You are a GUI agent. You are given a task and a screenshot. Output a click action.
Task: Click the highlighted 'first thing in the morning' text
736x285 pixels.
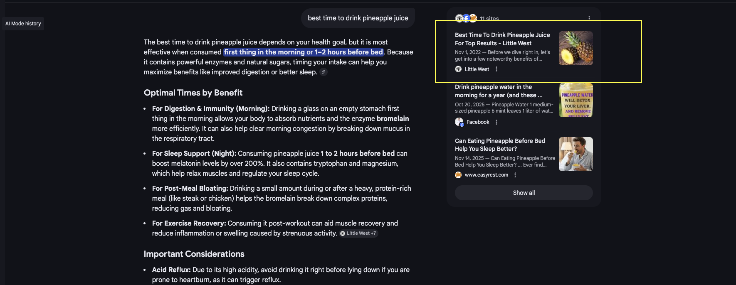pyautogui.click(x=303, y=52)
